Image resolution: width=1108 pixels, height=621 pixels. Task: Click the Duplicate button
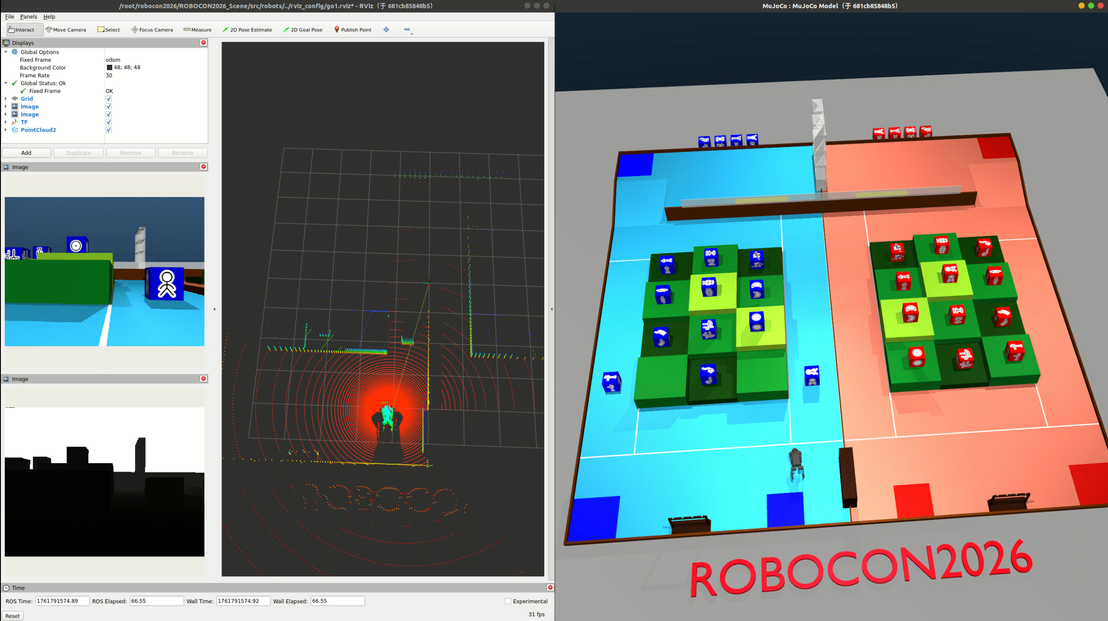(78, 153)
